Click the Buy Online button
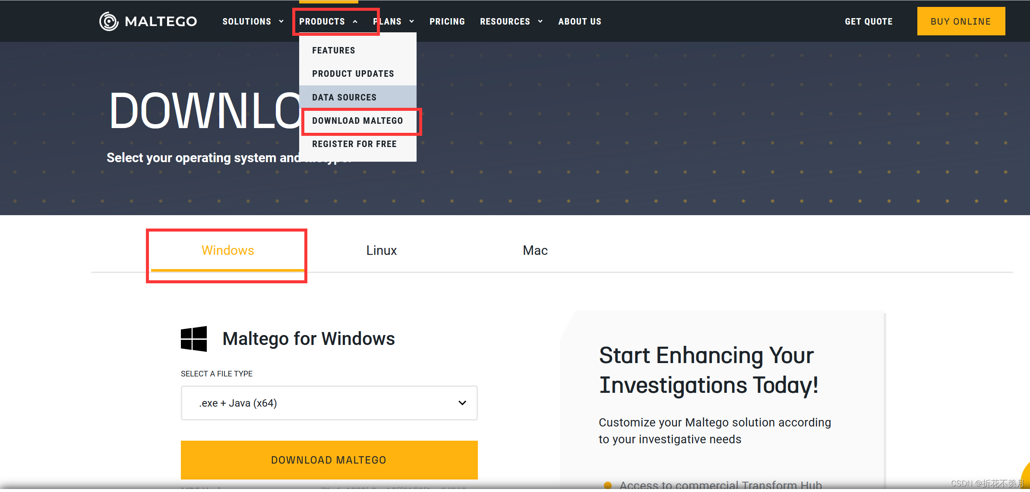Screen dimensions: 1030x492 coord(960,22)
